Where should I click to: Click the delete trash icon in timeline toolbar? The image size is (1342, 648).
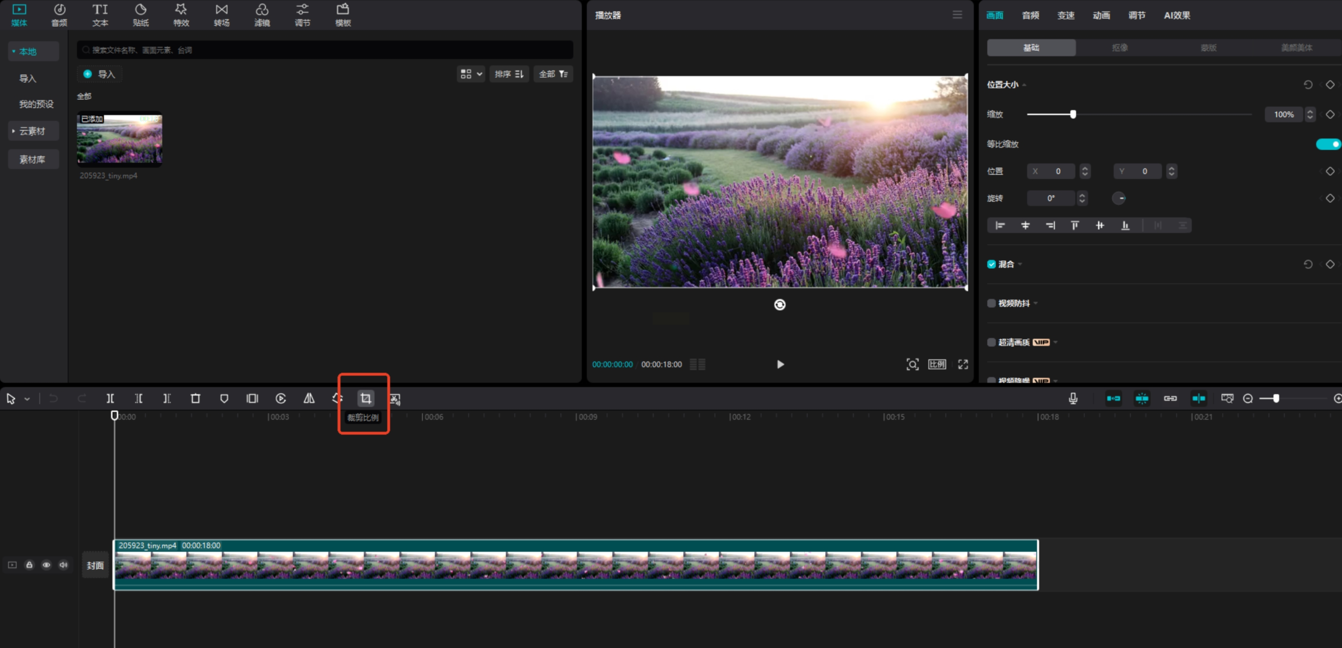(195, 399)
